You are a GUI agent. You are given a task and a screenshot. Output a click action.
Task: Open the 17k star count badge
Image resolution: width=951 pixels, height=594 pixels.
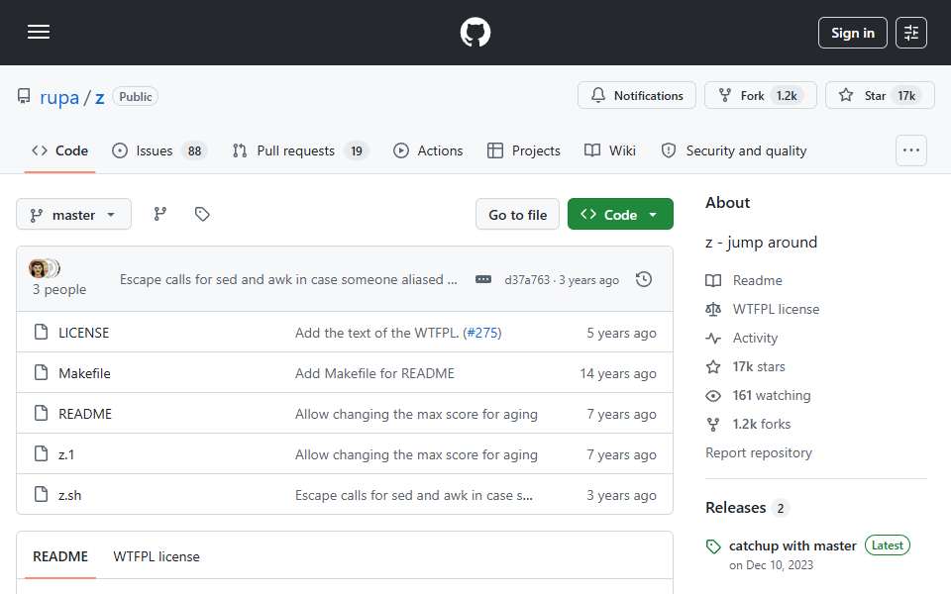pyautogui.click(x=906, y=96)
